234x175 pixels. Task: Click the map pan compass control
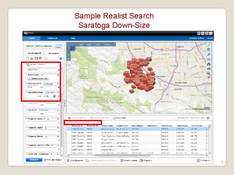(x=72, y=48)
